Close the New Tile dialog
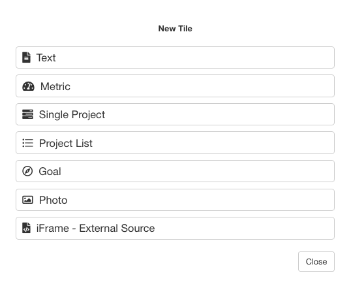 316,262
